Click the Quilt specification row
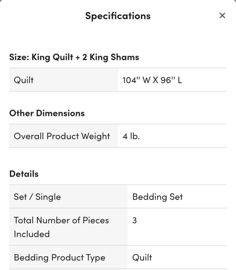This screenshot has height=270, width=236. 118,80
